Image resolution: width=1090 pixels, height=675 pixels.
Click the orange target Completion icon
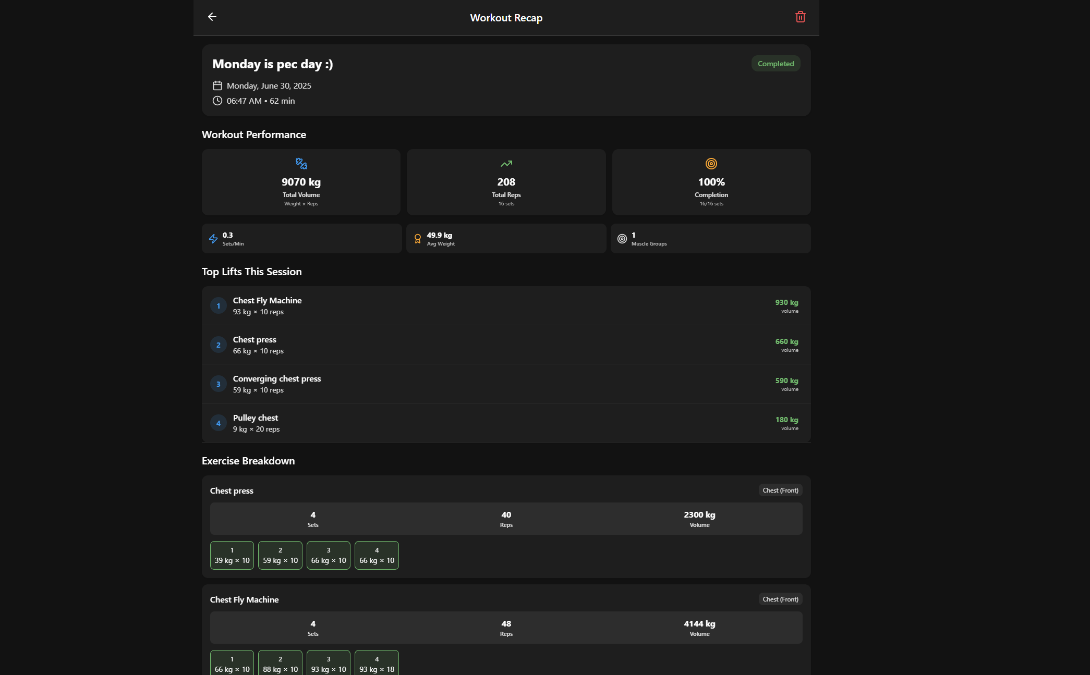tap(711, 164)
